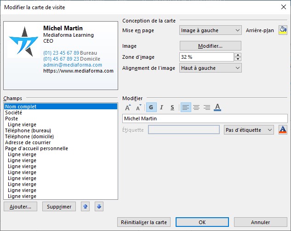This screenshot has height=231, width=291.
Task: Open the font color picker icon
Action: click(218, 107)
